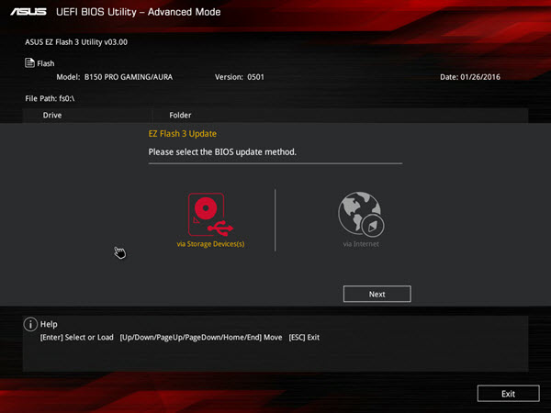Click the Flash document icon
This screenshot has width=551, height=413.
click(x=29, y=62)
